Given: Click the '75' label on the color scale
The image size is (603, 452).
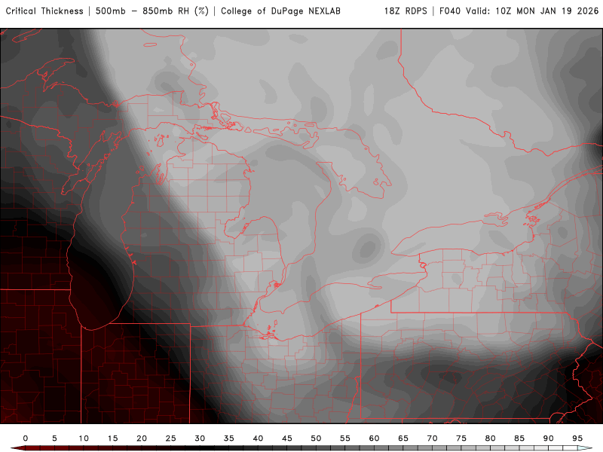Looking at the screenshot, I should pos(461,438).
